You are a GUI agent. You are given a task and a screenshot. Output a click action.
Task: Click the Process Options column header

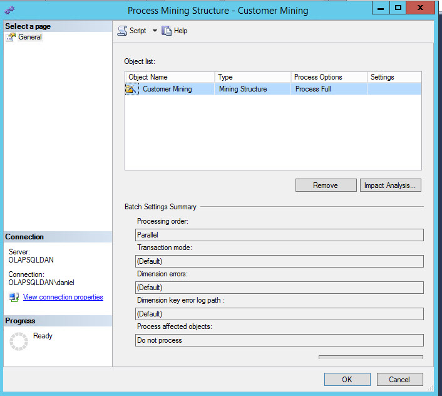(329, 77)
